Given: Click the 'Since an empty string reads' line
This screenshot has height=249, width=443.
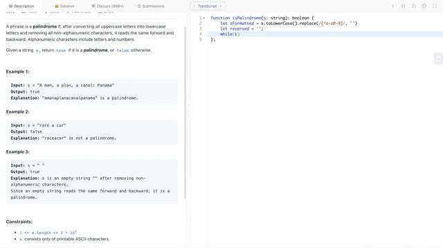Looking at the screenshot, I should (x=90, y=191).
